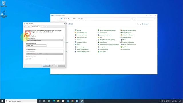Open Backup and Restore (Windows 7)
This screenshot has width=183, height=103.
point(107,30)
